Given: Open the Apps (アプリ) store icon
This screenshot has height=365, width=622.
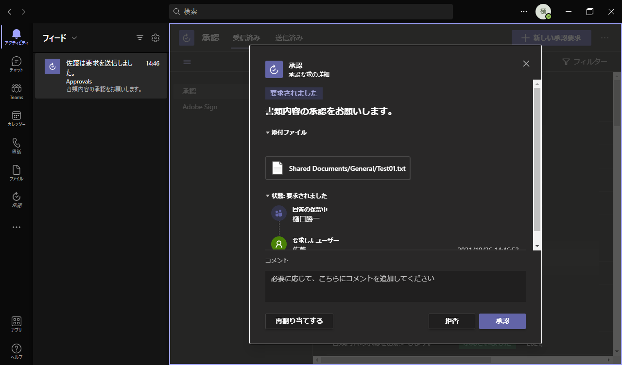Looking at the screenshot, I should click(x=17, y=324).
